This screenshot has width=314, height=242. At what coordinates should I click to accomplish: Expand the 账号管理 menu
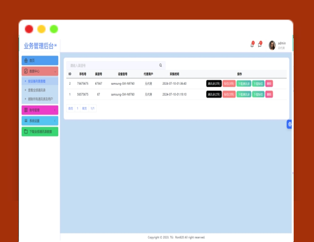[40, 110]
